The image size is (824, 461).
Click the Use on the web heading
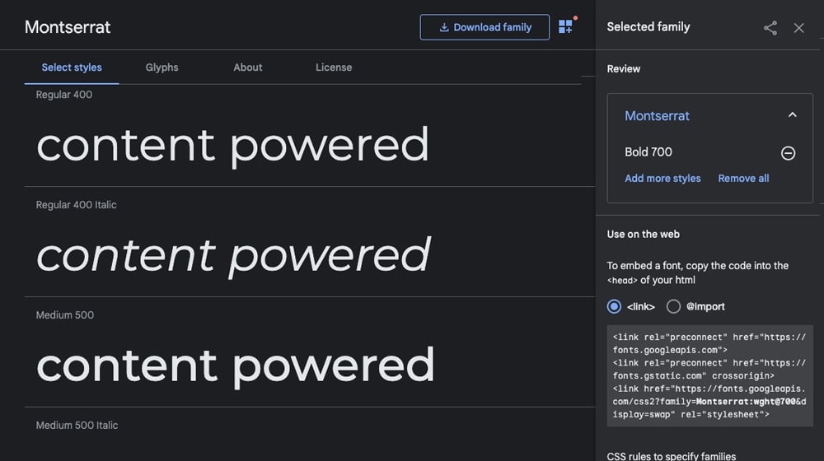click(644, 234)
